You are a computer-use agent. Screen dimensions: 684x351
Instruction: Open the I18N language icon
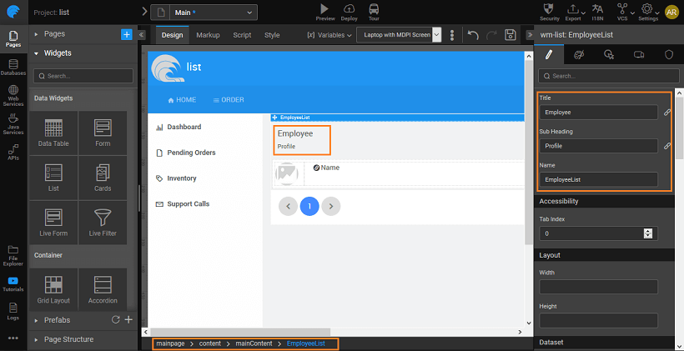click(596, 8)
